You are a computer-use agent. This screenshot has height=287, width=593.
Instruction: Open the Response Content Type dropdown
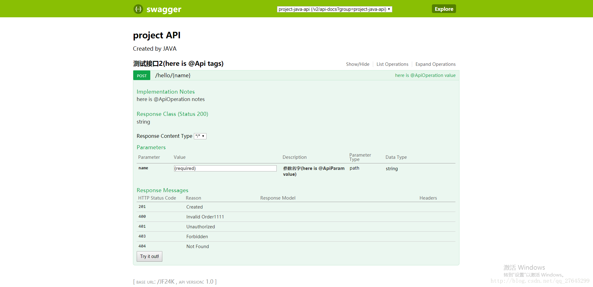[x=200, y=136]
